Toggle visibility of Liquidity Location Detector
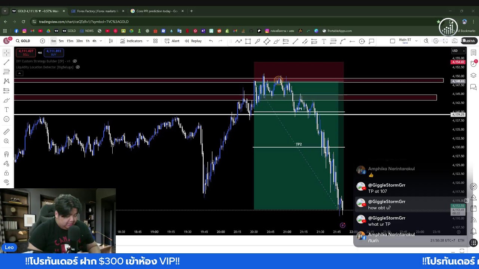 78,67
